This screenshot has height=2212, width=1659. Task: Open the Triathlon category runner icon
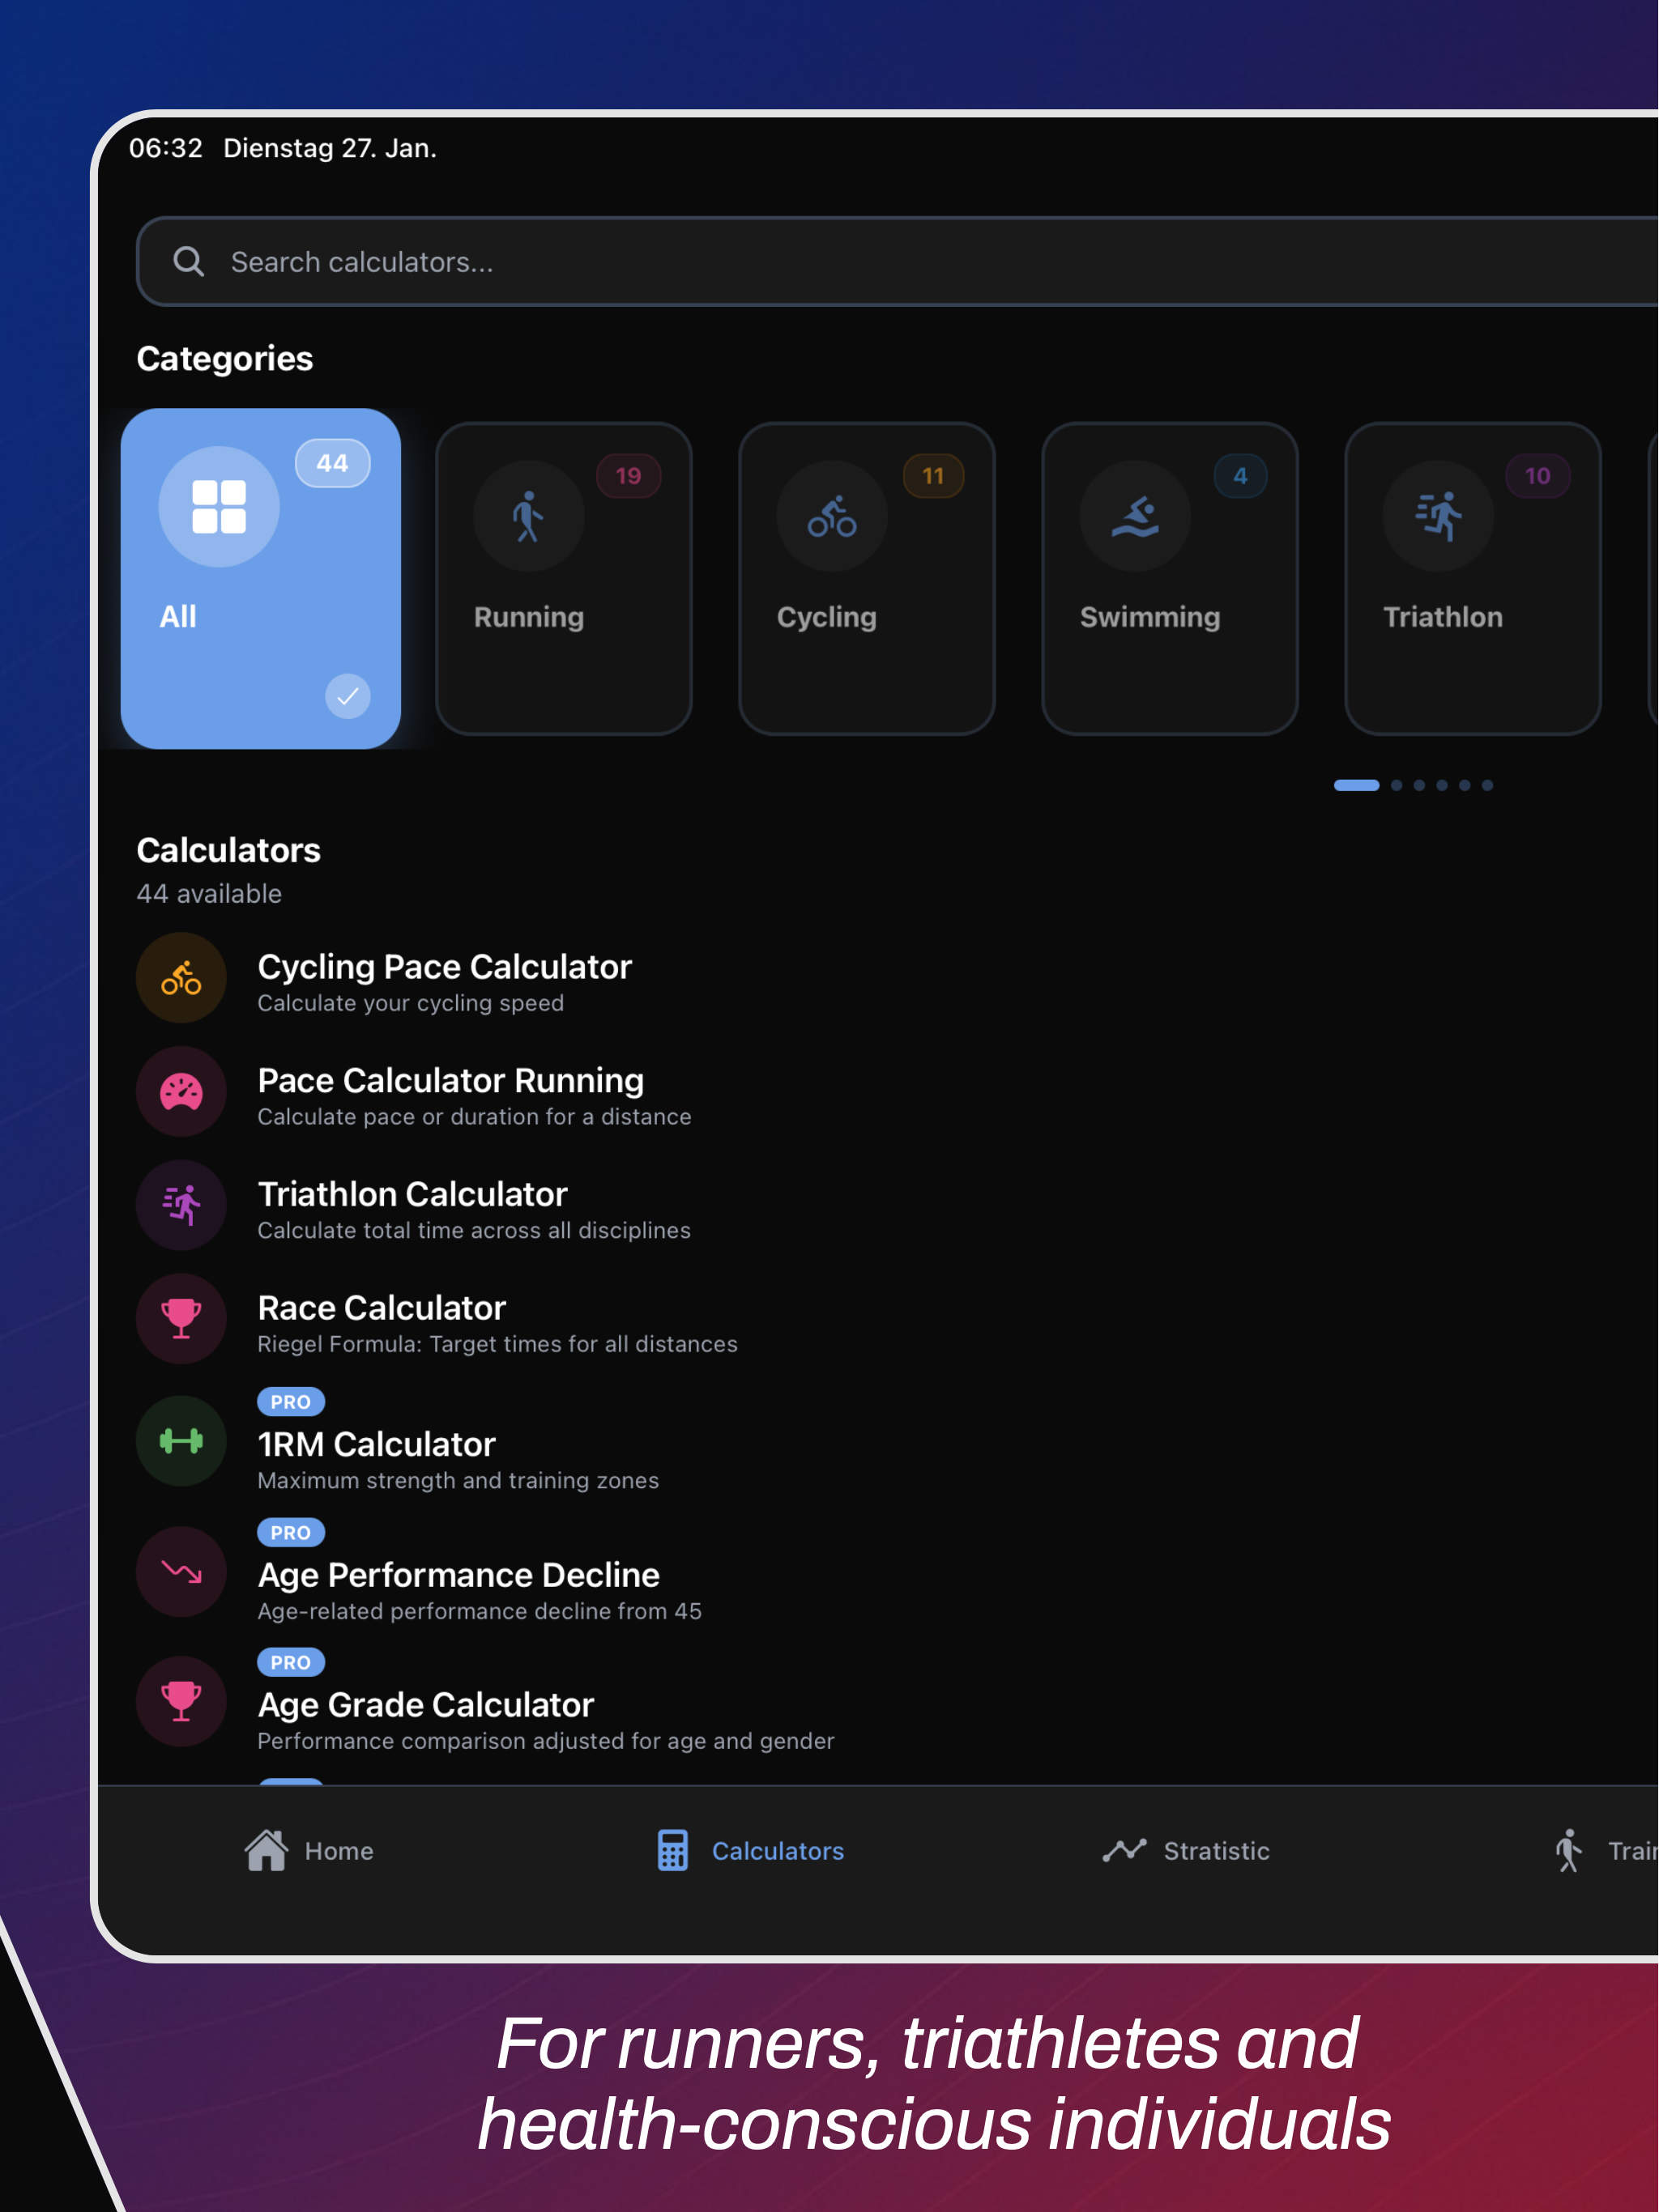click(x=1438, y=516)
